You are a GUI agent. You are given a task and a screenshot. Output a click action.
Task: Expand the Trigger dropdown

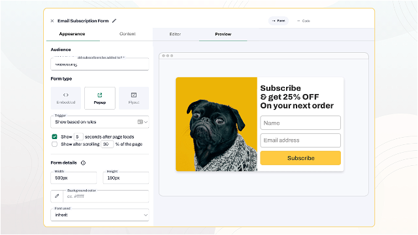100,122
